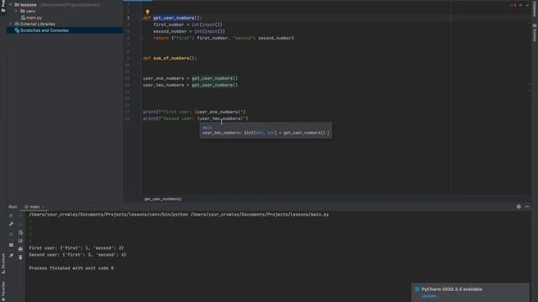Select the venv folder row
The height and width of the screenshot is (302, 538).
point(65,11)
